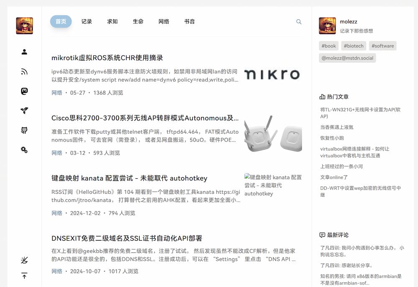The height and width of the screenshot is (287, 418).
Task: Open article mikrotik虚拟ROS系统CHR使用摘录
Action: pos(107,58)
